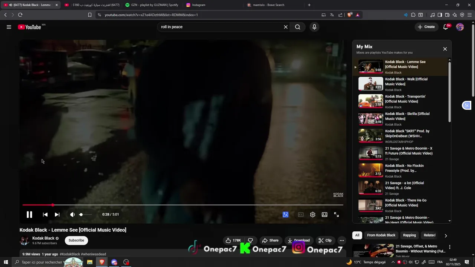Click the red progress scrubber handle
Viewport: 475px width, 267px height.
(x=53, y=205)
